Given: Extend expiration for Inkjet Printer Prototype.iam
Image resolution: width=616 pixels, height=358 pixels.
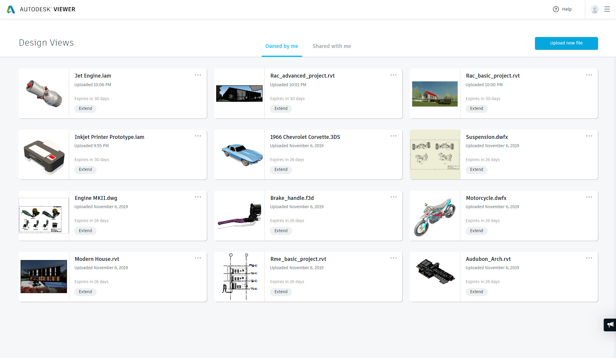Looking at the screenshot, I should pyautogui.click(x=85, y=169).
